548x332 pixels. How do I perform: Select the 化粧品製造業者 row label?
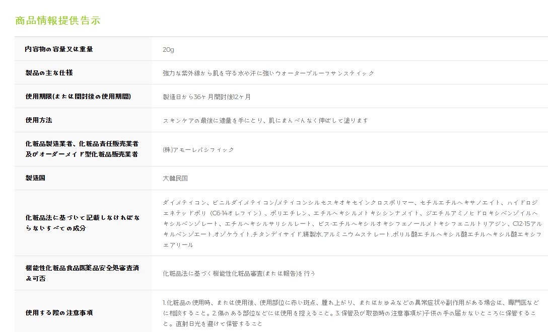coord(82,149)
